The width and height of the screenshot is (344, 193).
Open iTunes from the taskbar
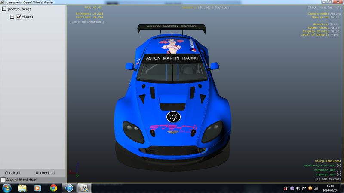pos(69,188)
